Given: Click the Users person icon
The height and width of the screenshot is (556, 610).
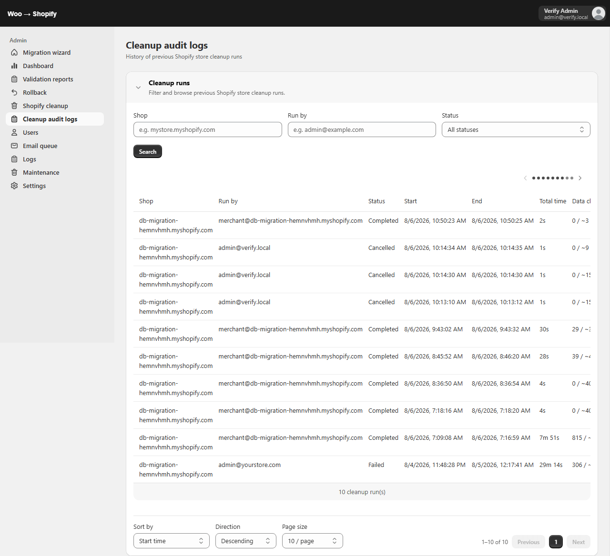Looking at the screenshot, I should [x=14, y=132].
